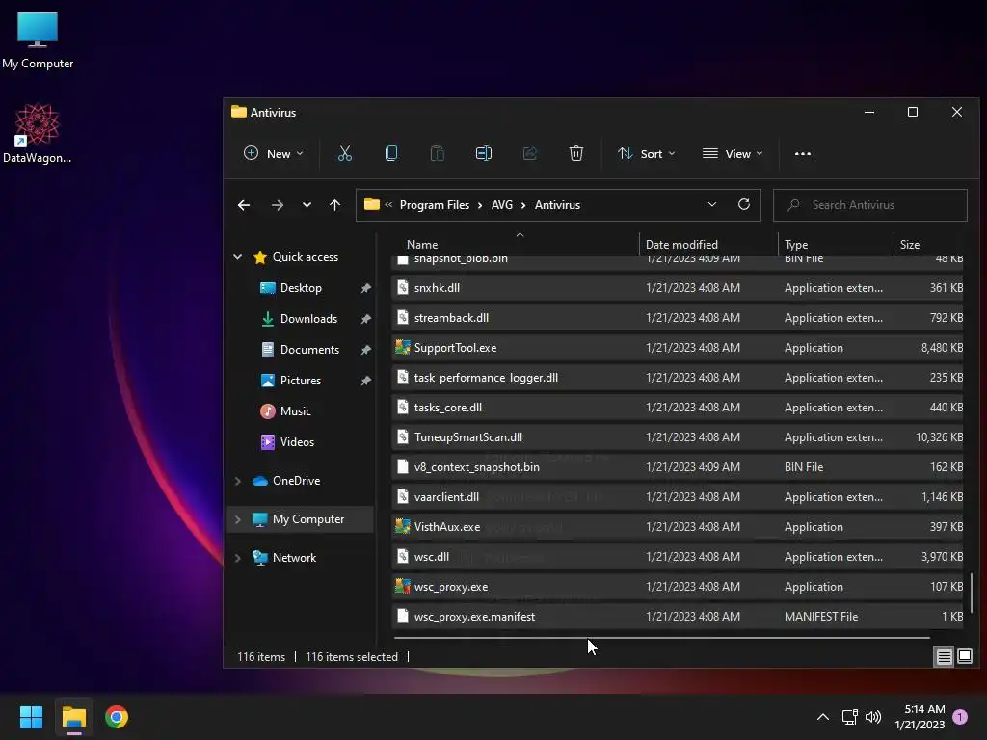Go forward with the right arrow

tap(277, 205)
